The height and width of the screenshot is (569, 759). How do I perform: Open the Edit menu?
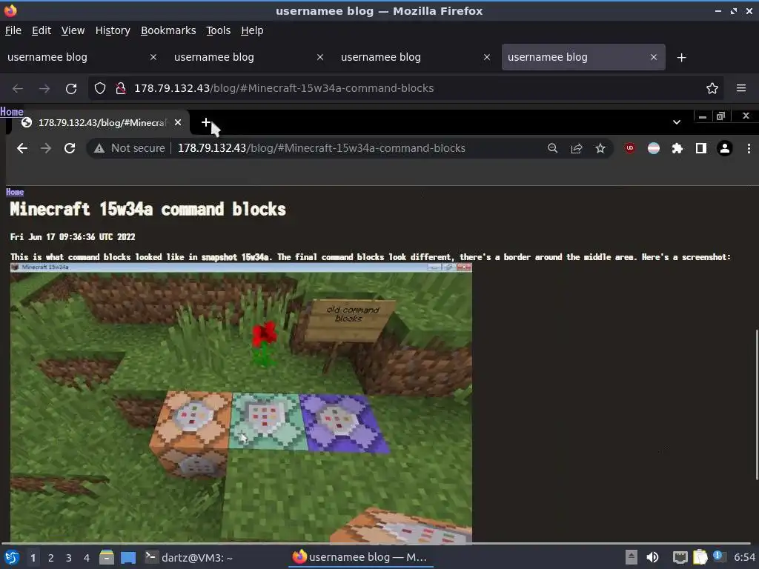pyautogui.click(x=42, y=30)
